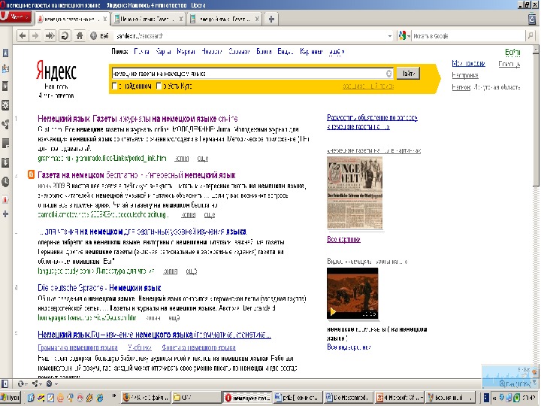Switch to the PowerPoint '4 Microsoft Of...' taskbar button
Viewport: 541px width, 406px height.
tap(400, 398)
